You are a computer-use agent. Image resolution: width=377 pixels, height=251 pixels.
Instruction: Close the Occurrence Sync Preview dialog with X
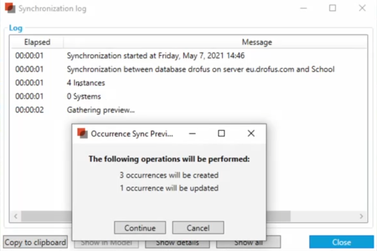(x=251, y=133)
